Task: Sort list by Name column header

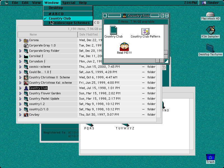Action: tap(48, 34)
